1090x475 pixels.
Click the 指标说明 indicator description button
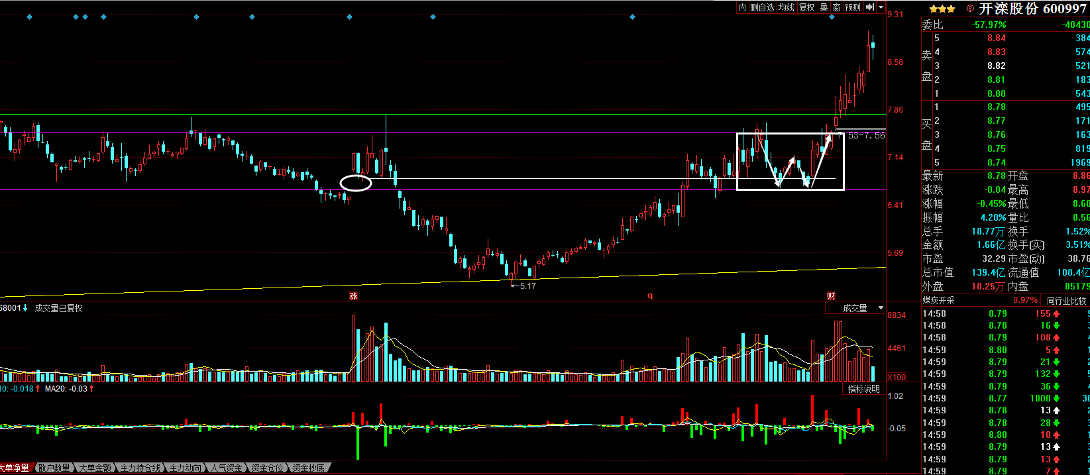pos(864,389)
